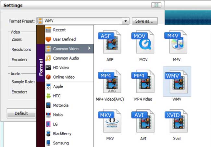Image resolution: width=211 pixels, height=147 pixels.
Task: Choose the plain MP4 Video format icon
Action: [x=143, y=81]
